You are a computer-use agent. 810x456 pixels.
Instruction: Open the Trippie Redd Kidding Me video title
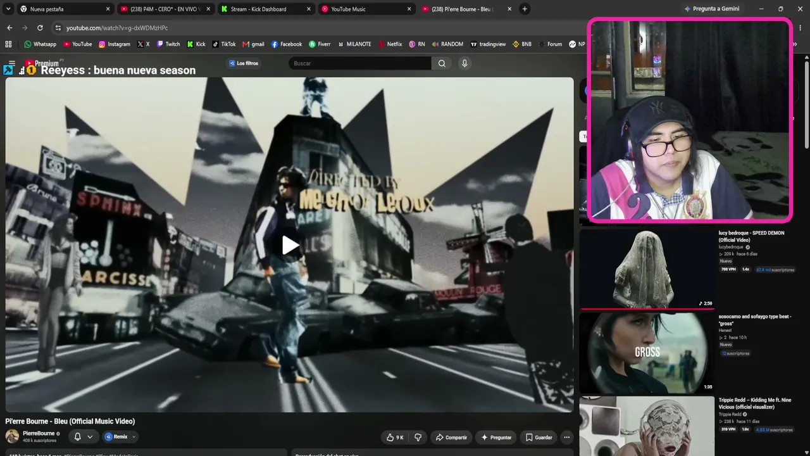[755, 403]
